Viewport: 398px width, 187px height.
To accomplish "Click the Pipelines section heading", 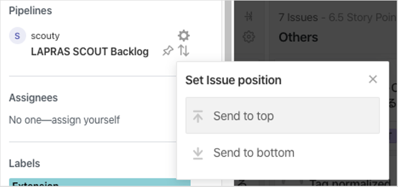I will [30, 11].
